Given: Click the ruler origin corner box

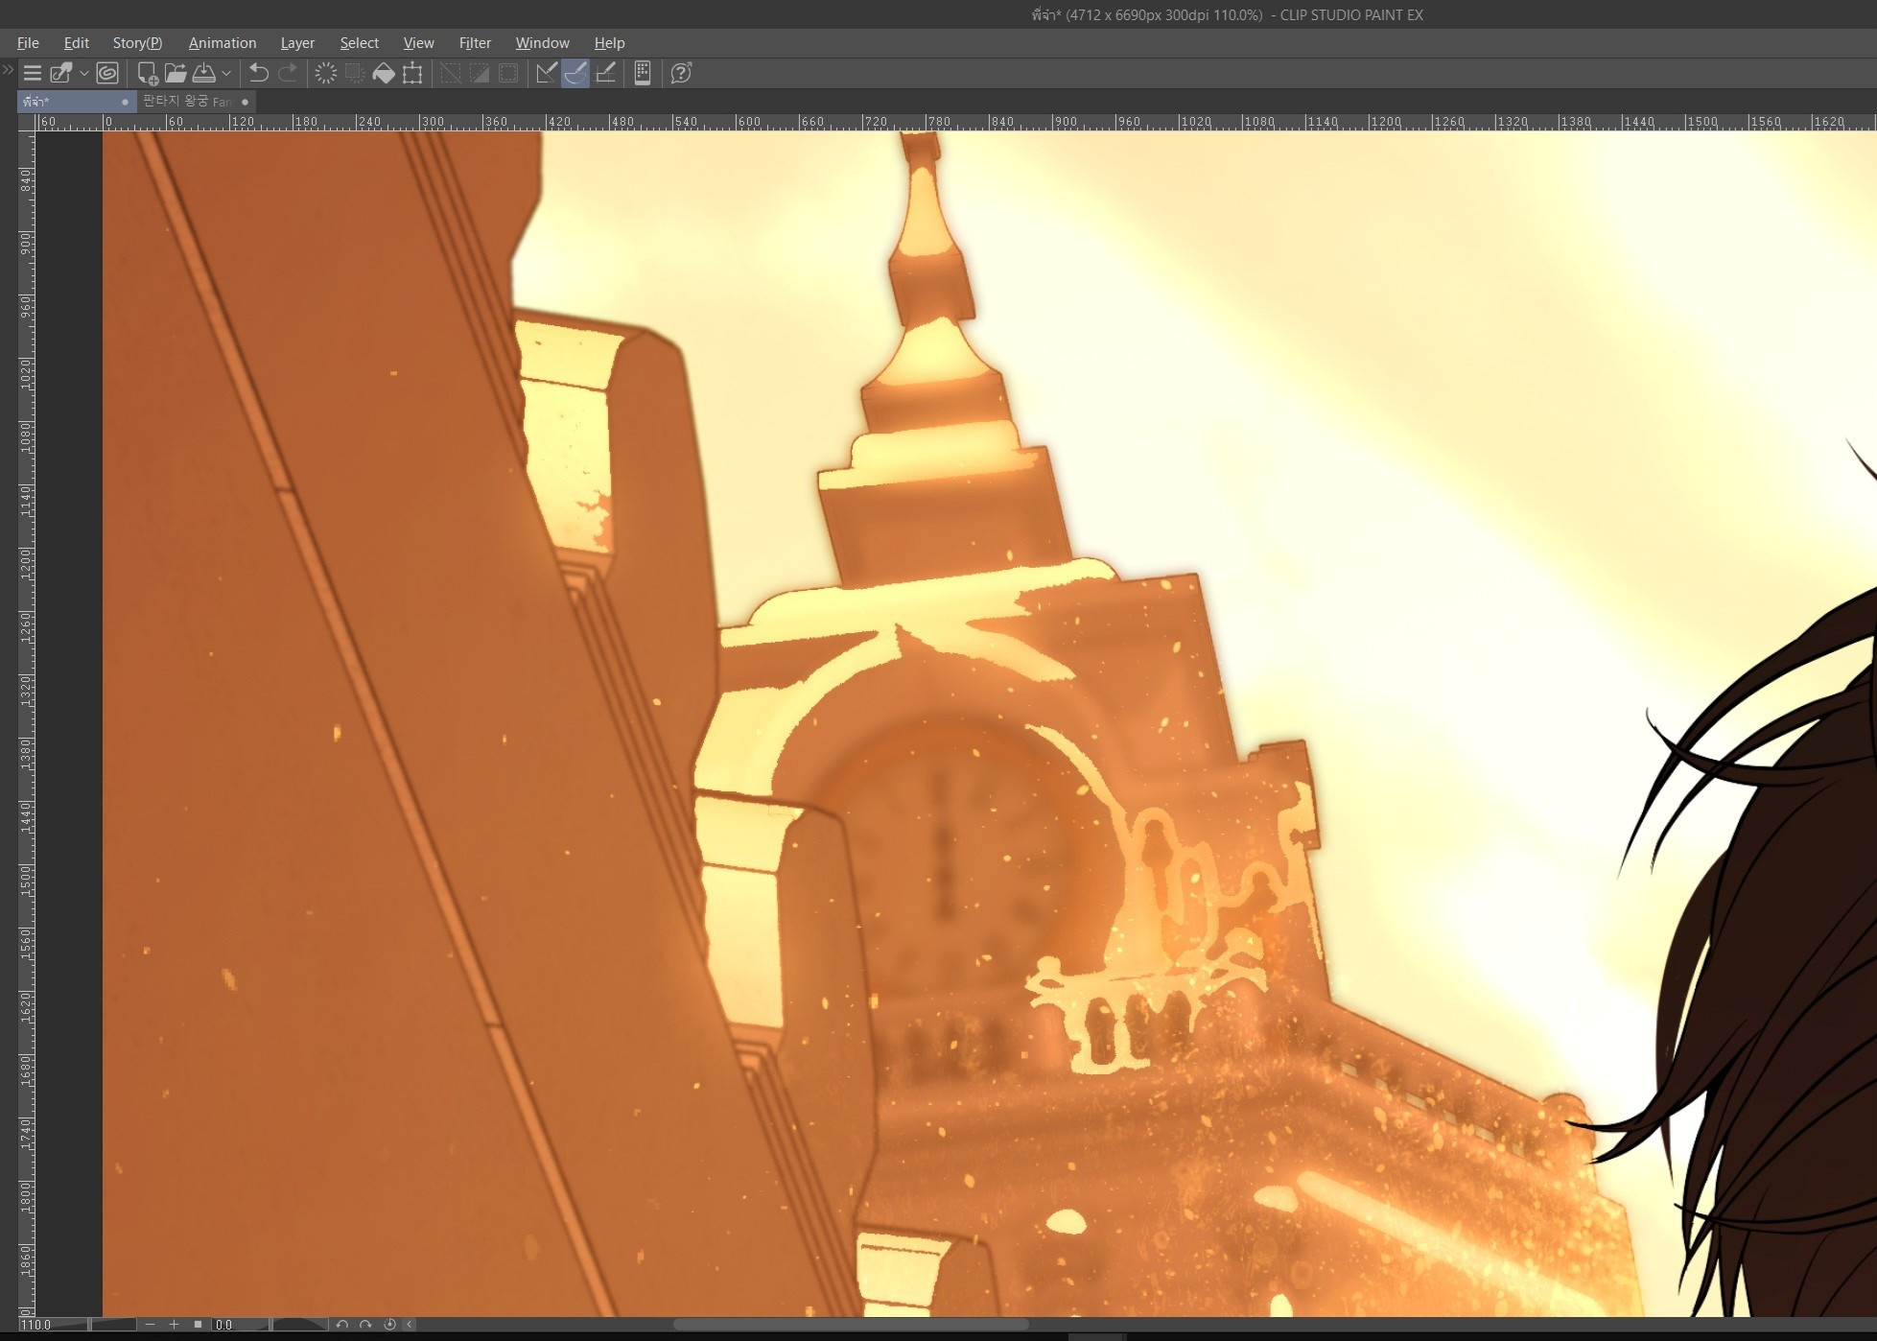Looking at the screenshot, I should pos(27,122).
